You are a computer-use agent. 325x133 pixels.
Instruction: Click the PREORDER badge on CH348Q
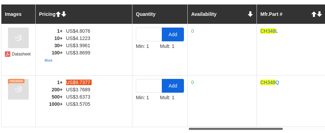coord(16,81)
